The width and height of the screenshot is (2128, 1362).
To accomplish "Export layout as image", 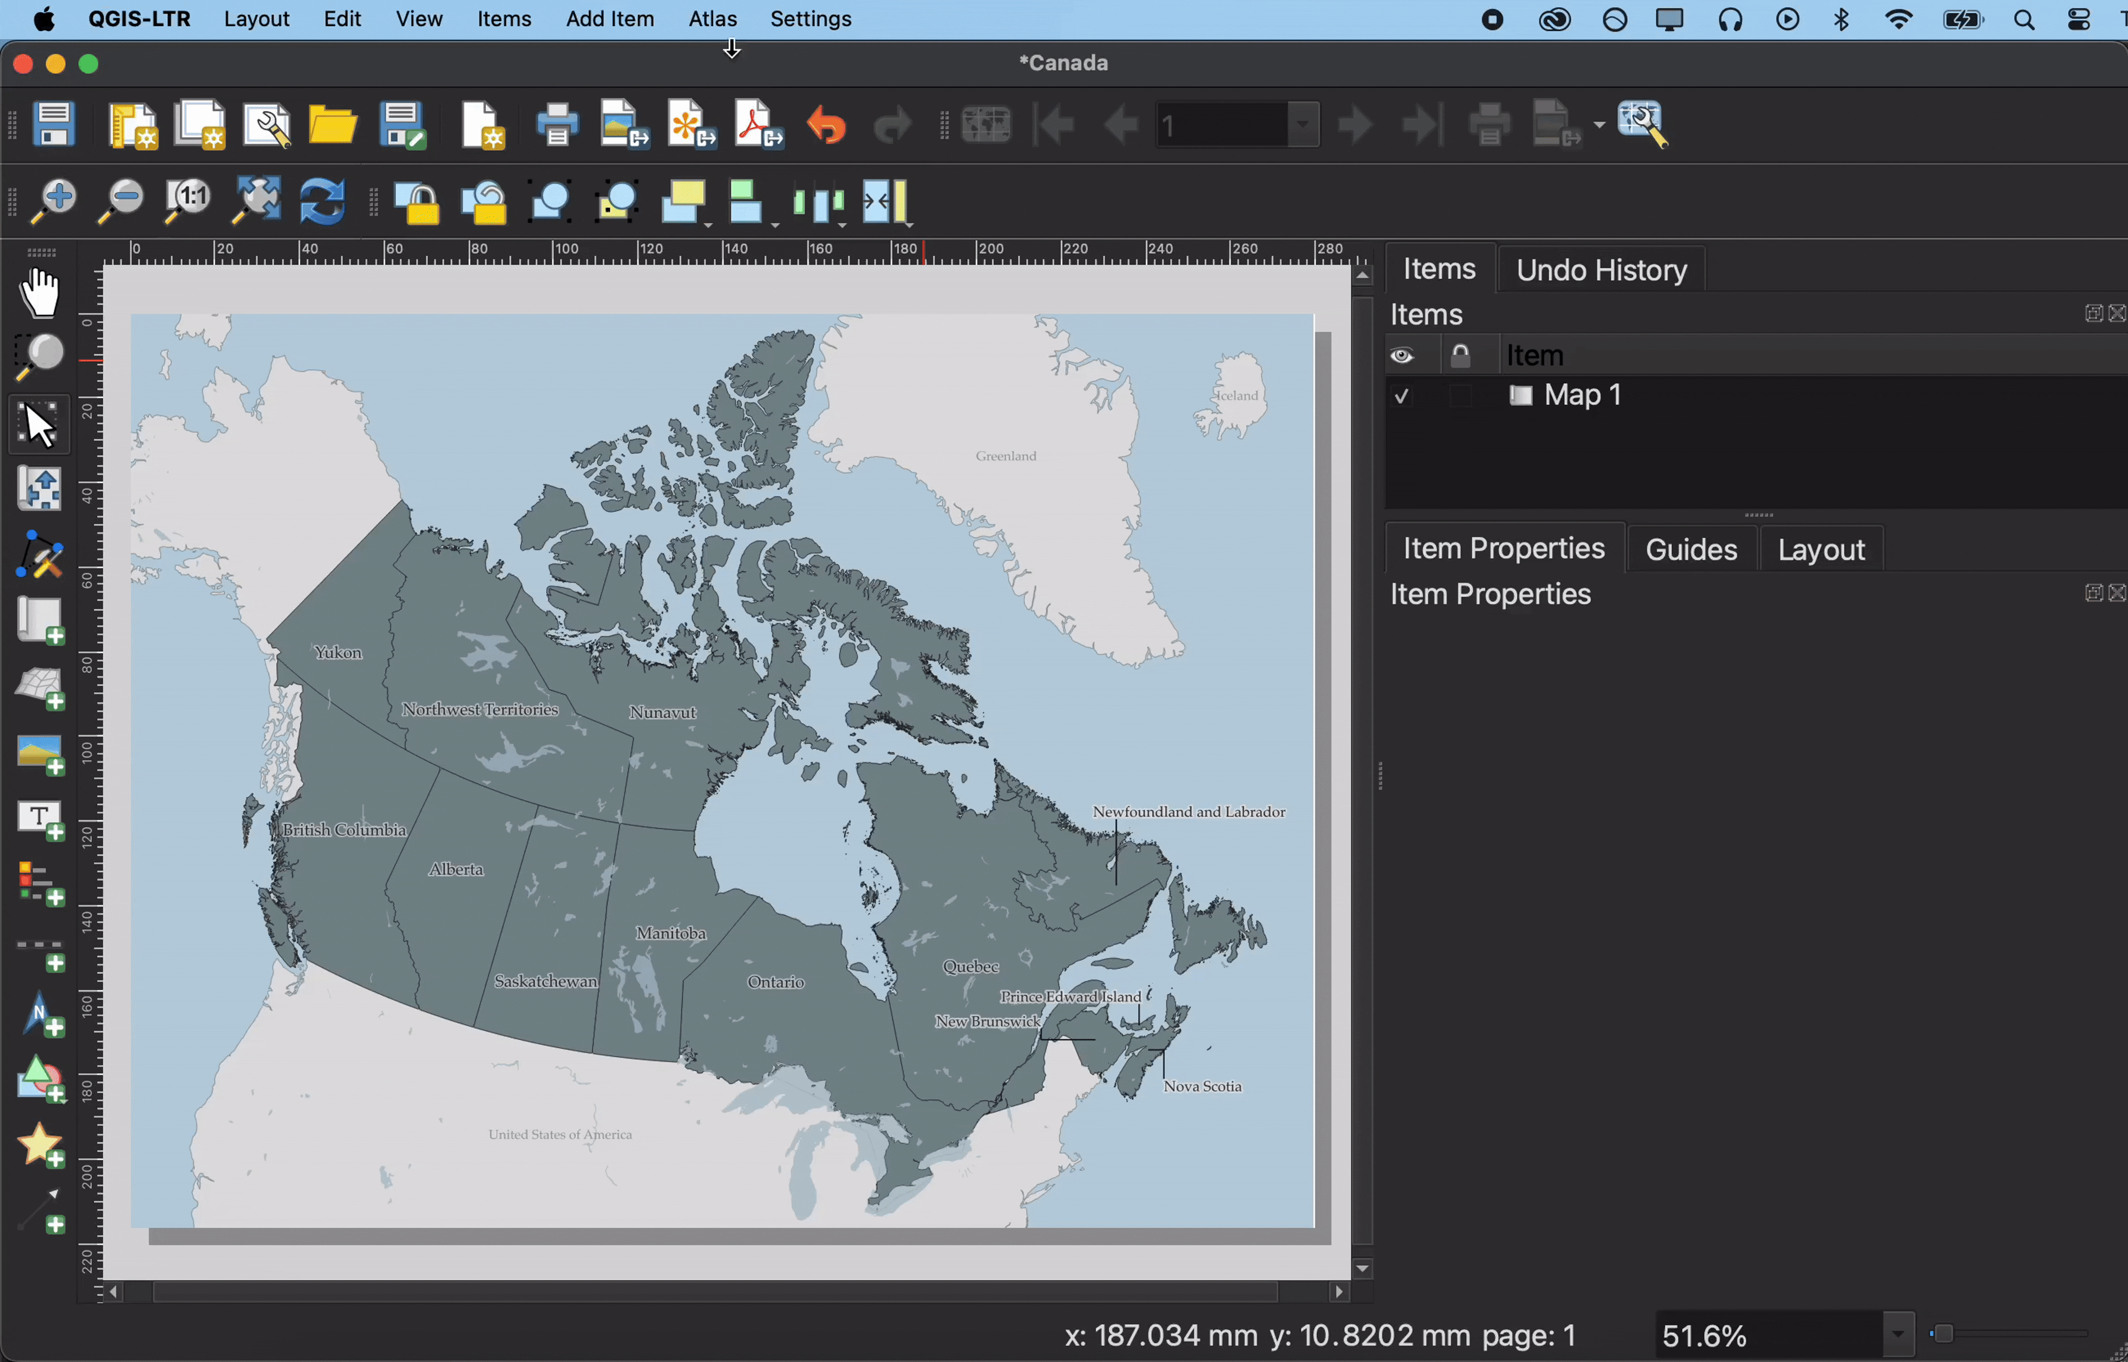I will coord(624,124).
